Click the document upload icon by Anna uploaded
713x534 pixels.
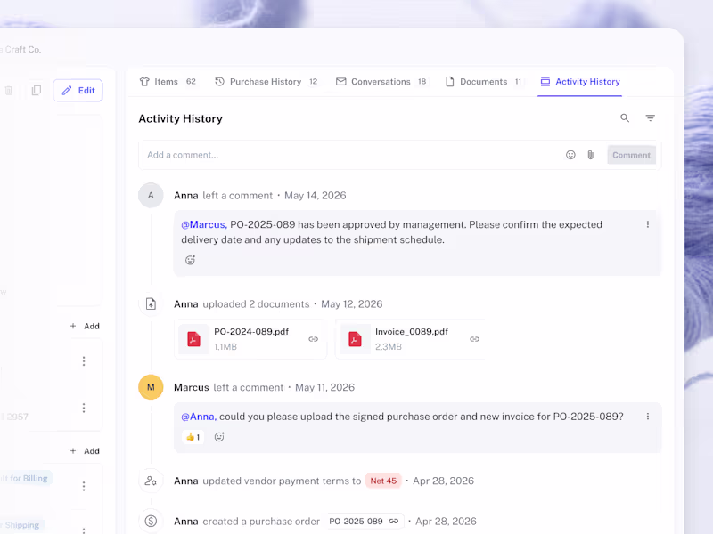[151, 303]
